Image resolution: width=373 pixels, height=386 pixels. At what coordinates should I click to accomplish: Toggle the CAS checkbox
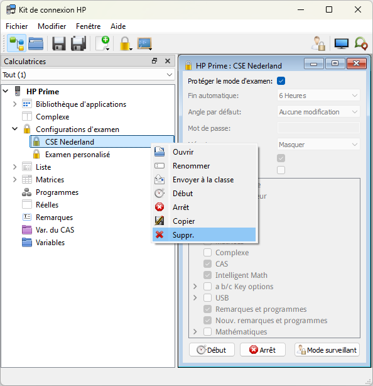pyautogui.click(x=207, y=264)
